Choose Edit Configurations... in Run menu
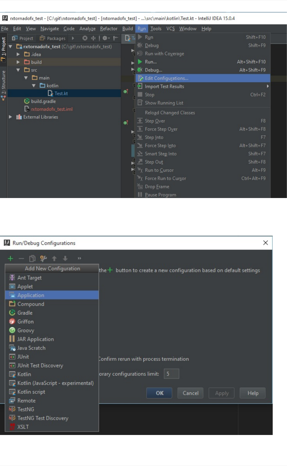The image size is (287, 466). (x=203, y=78)
